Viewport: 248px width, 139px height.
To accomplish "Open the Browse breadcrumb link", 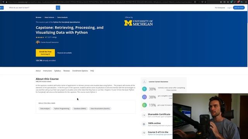I will (38, 17).
